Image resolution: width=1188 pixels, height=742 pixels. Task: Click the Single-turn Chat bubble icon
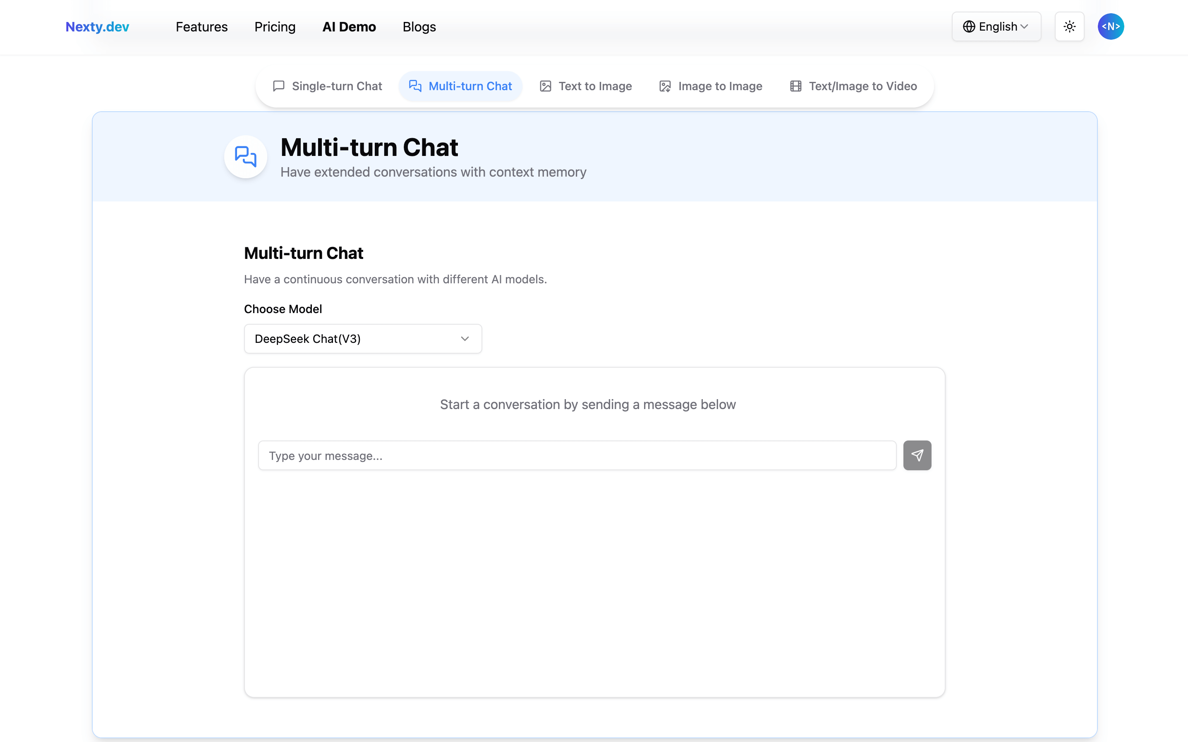(x=279, y=86)
